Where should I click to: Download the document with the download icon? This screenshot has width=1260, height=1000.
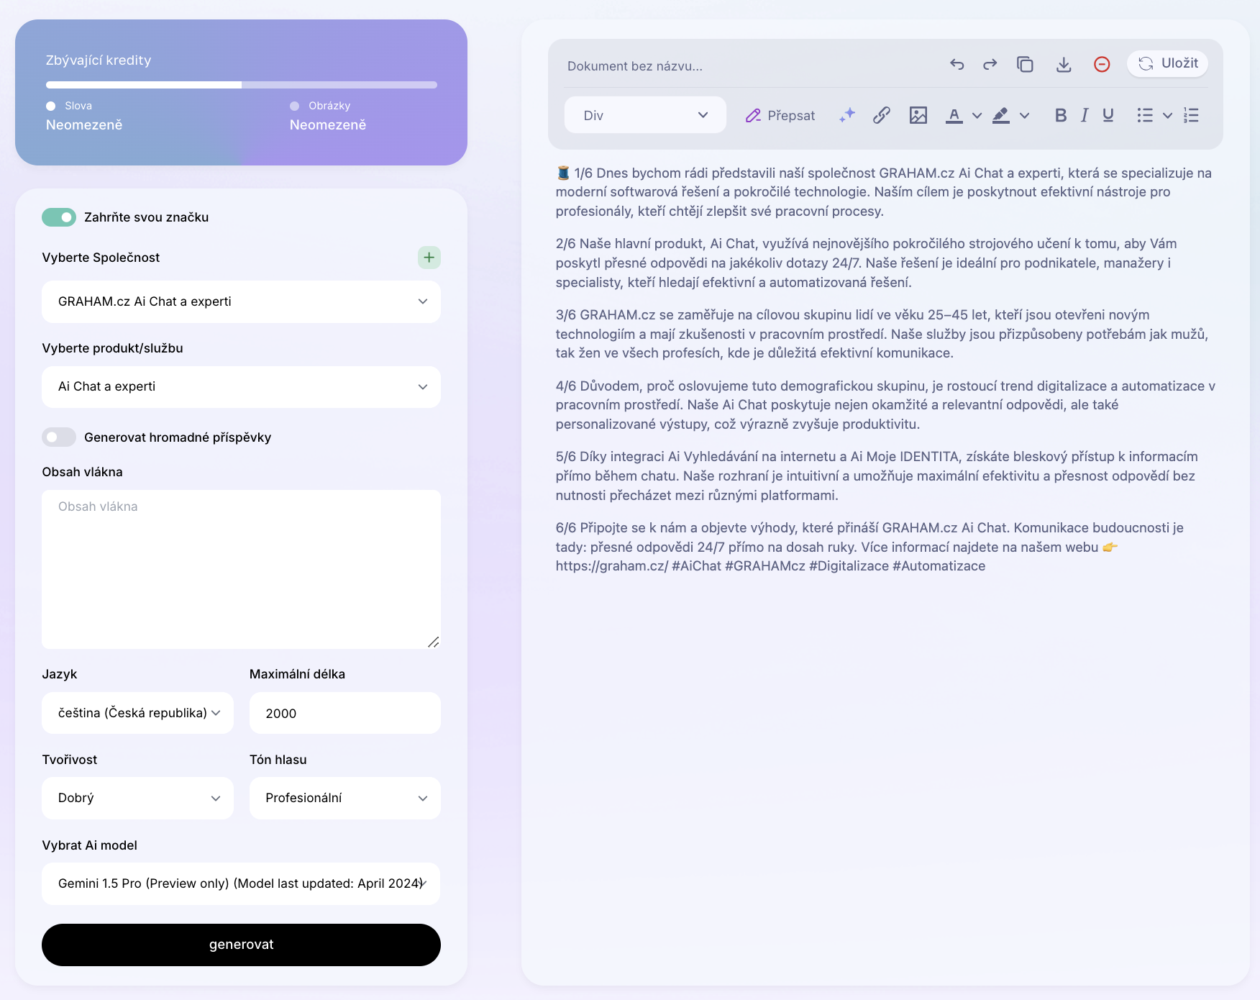pos(1064,65)
